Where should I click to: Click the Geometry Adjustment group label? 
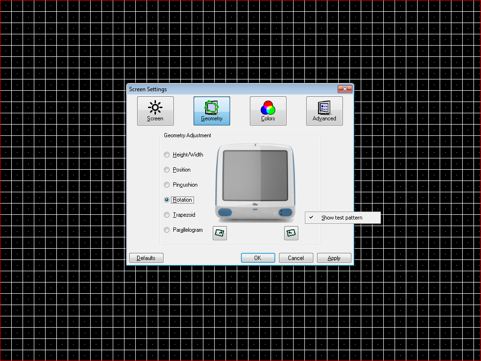tap(187, 135)
